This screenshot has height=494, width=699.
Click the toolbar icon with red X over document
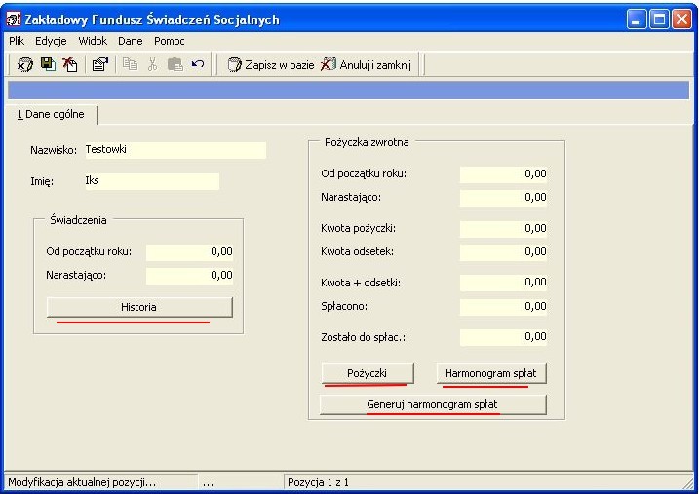[70, 64]
